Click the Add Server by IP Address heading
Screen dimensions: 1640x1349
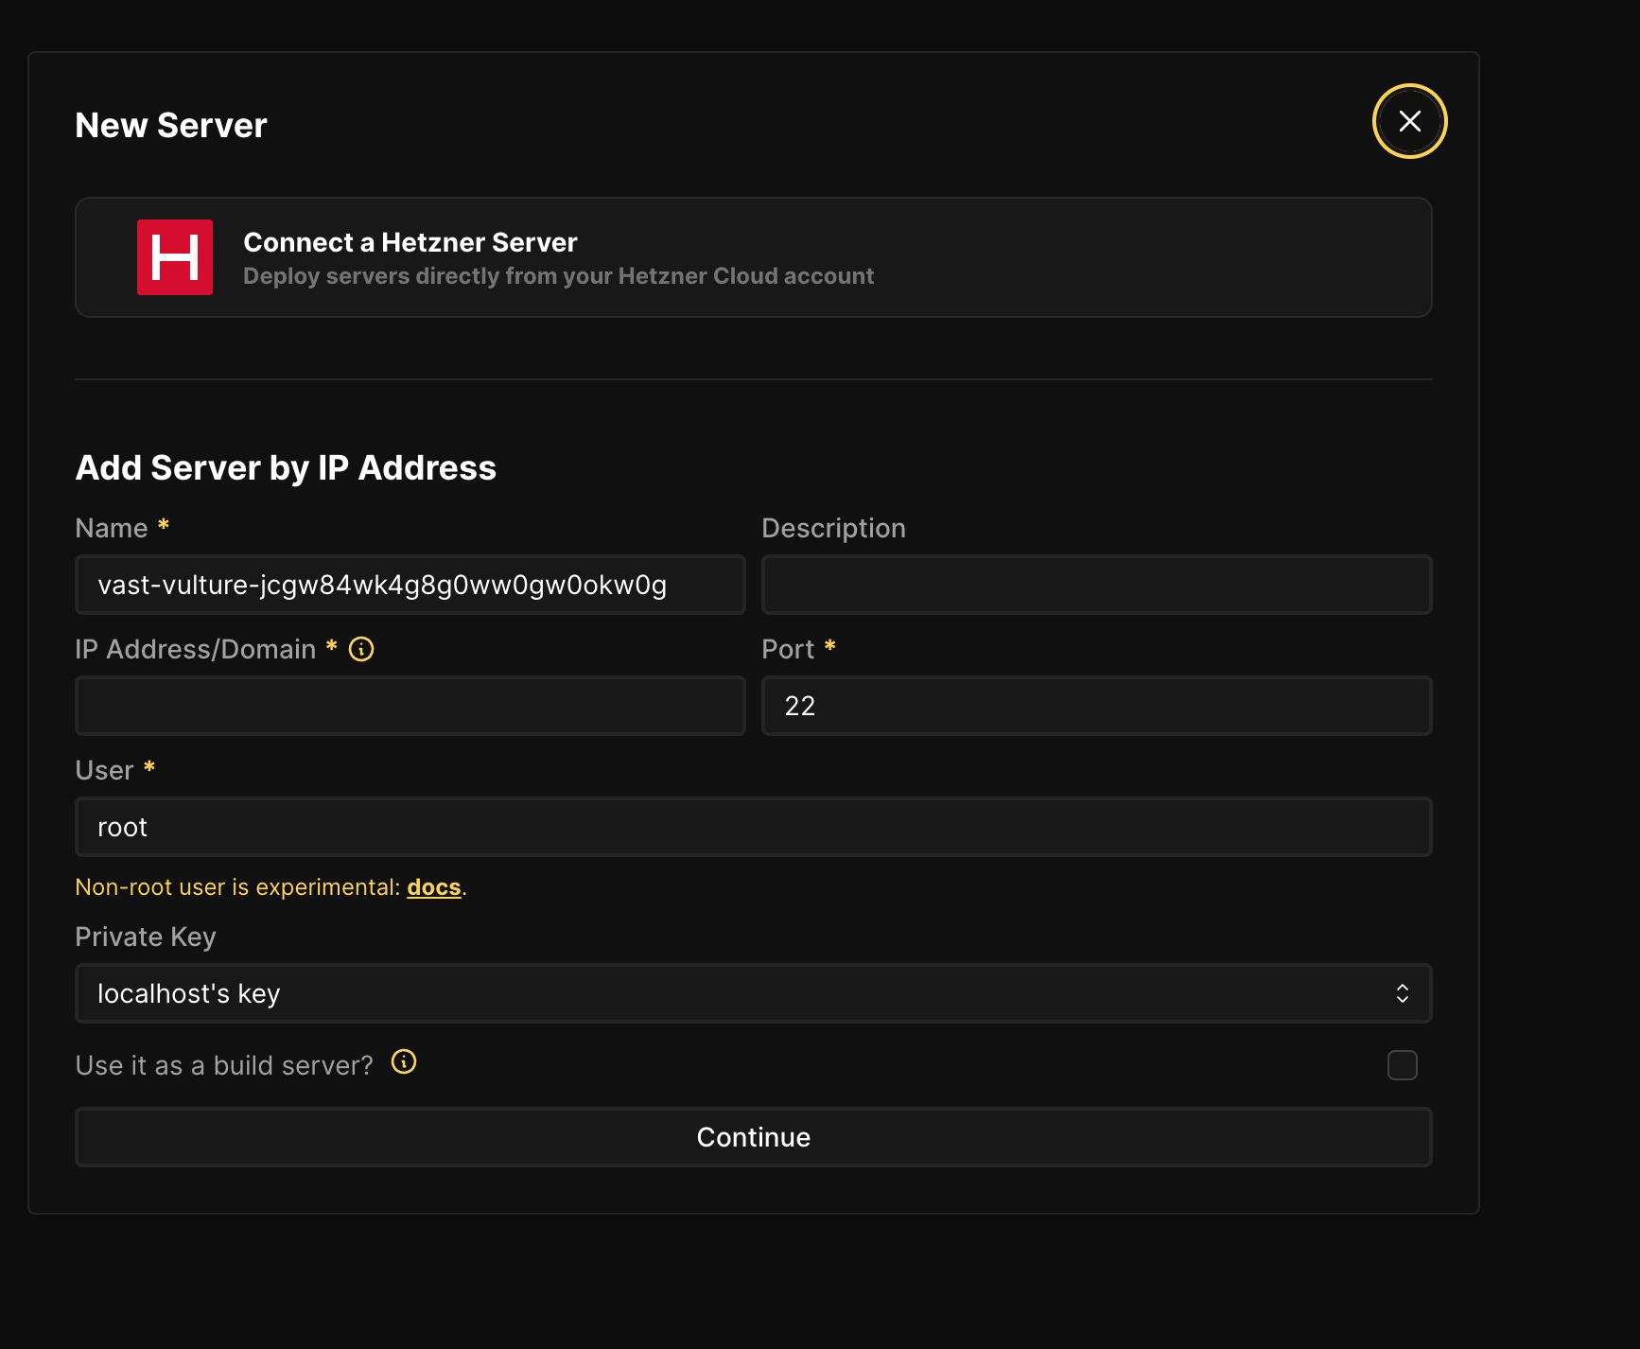[286, 466]
